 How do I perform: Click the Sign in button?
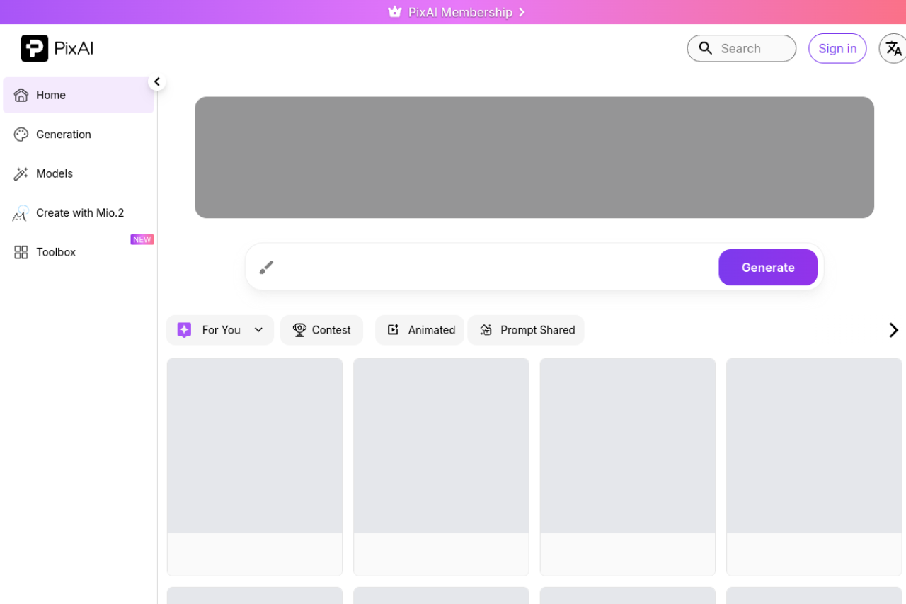click(837, 48)
